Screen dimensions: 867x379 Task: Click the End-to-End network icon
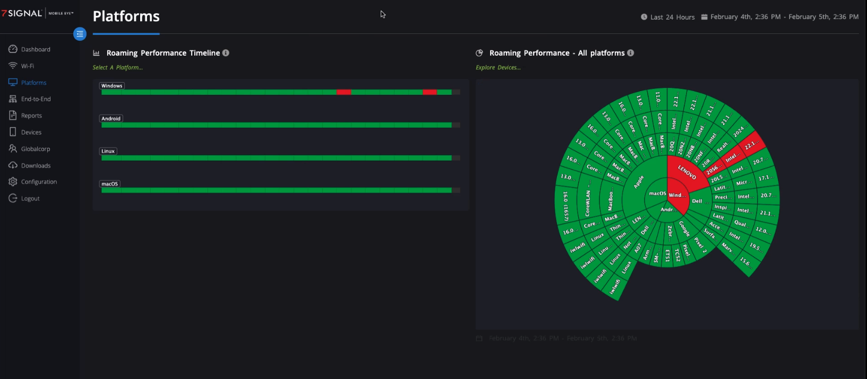pyautogui.click(x=13, y=99)
